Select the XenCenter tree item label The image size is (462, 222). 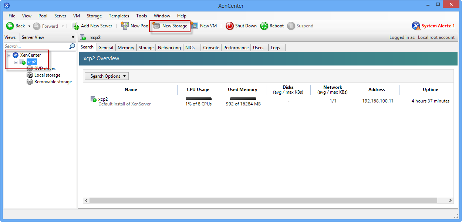coord(31,55)
